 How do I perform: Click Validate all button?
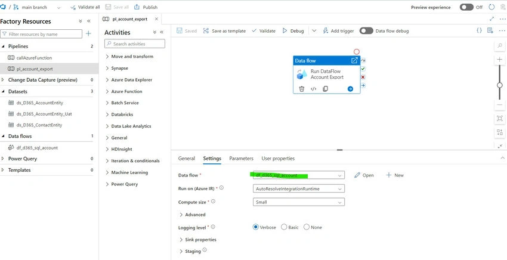pyautogui.click(x=85, y=7)
